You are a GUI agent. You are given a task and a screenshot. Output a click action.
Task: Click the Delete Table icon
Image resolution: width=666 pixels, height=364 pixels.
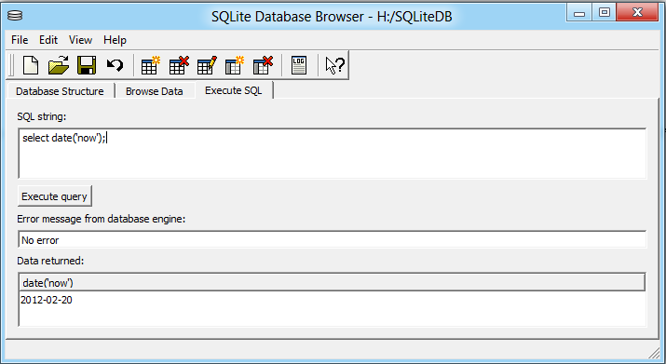tap(179, 65)
